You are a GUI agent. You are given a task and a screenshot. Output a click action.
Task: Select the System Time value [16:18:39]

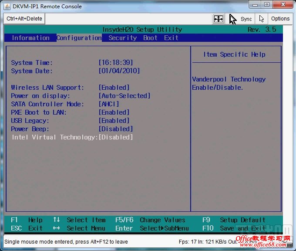pos(116,63)
